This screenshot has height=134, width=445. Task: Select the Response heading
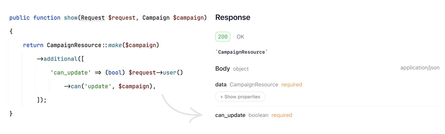pos(233,18)
